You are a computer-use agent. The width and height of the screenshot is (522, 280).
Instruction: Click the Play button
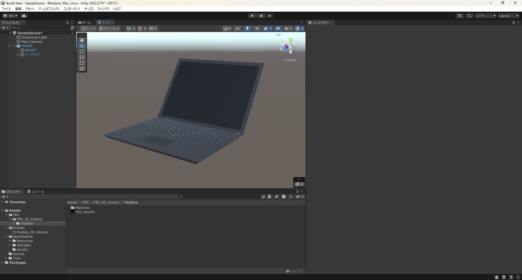tap(252, 16)
